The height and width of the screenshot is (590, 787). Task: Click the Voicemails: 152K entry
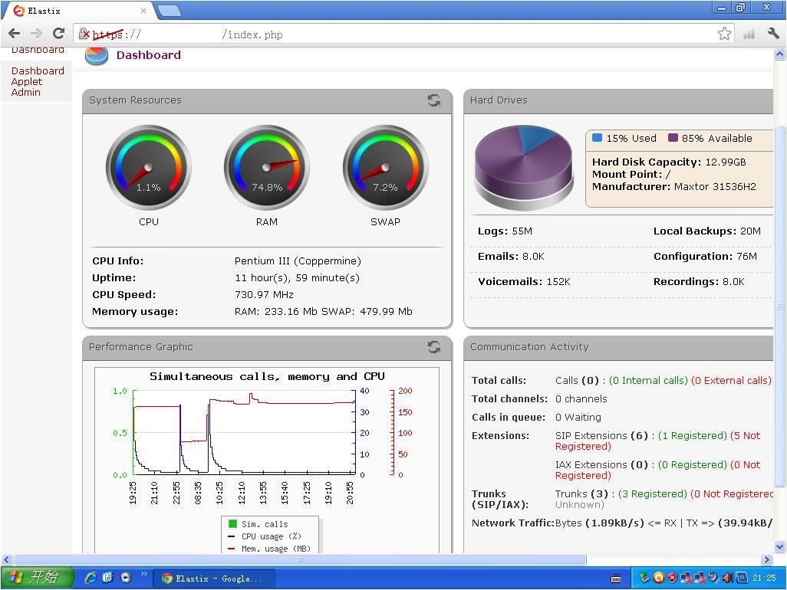pos(524,282)
